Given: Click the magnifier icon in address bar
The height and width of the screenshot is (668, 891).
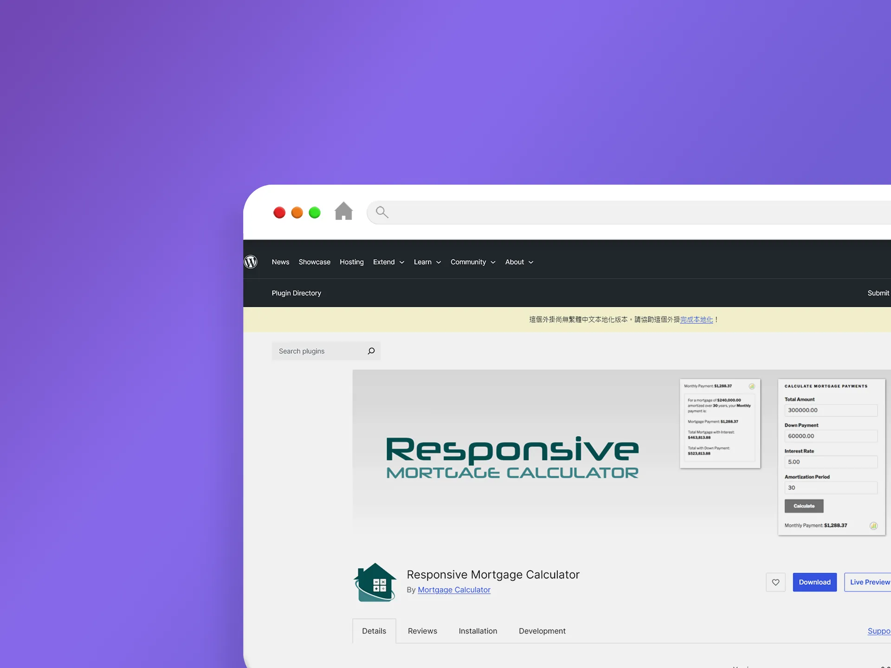Looking at the screenshot, I should pyautogui.click(x=382, y=212).
